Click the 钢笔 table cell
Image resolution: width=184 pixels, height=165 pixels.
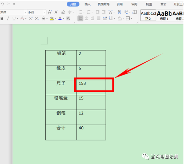click(61, 117)
